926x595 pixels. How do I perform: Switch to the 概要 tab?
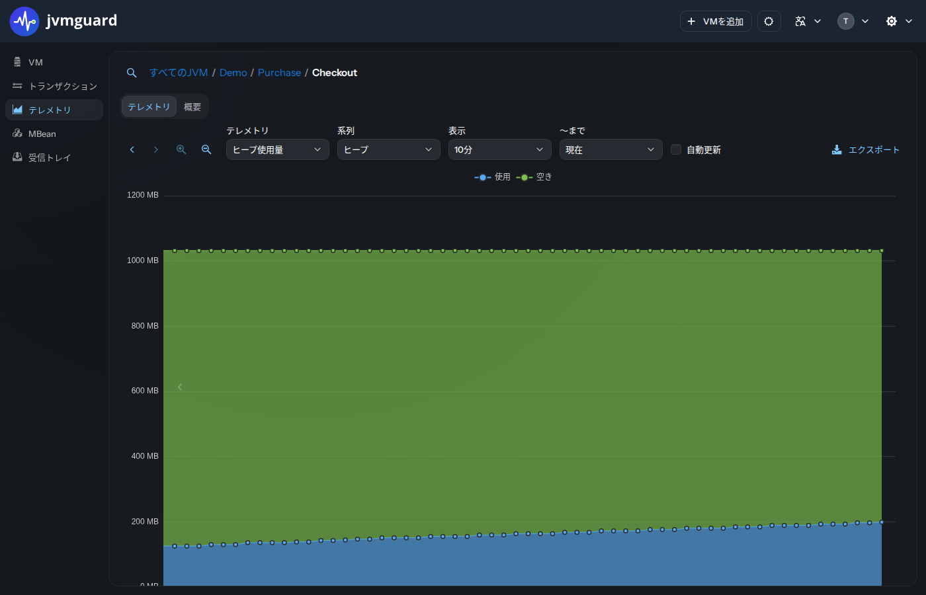pos(192,106)
